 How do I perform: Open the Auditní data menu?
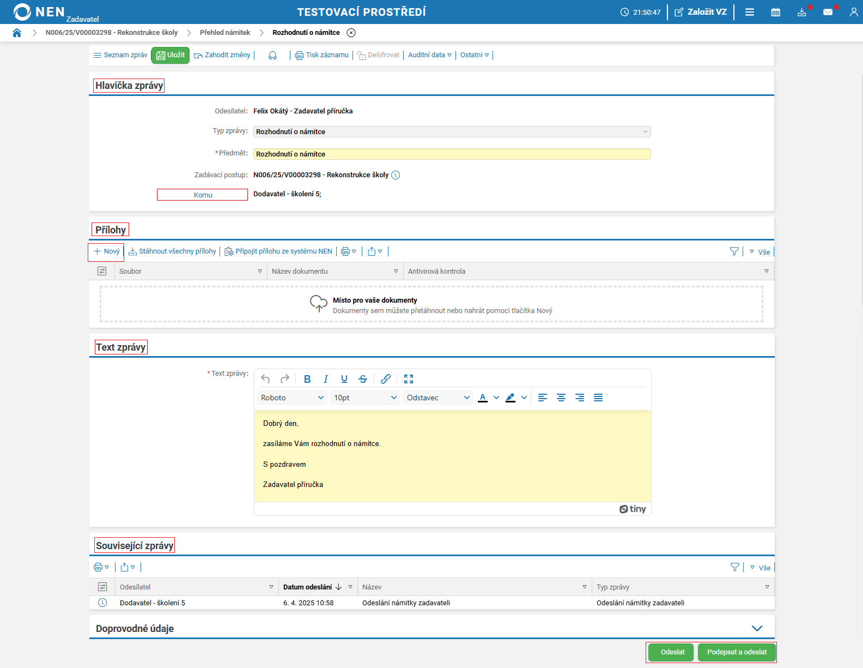[429, 55]
